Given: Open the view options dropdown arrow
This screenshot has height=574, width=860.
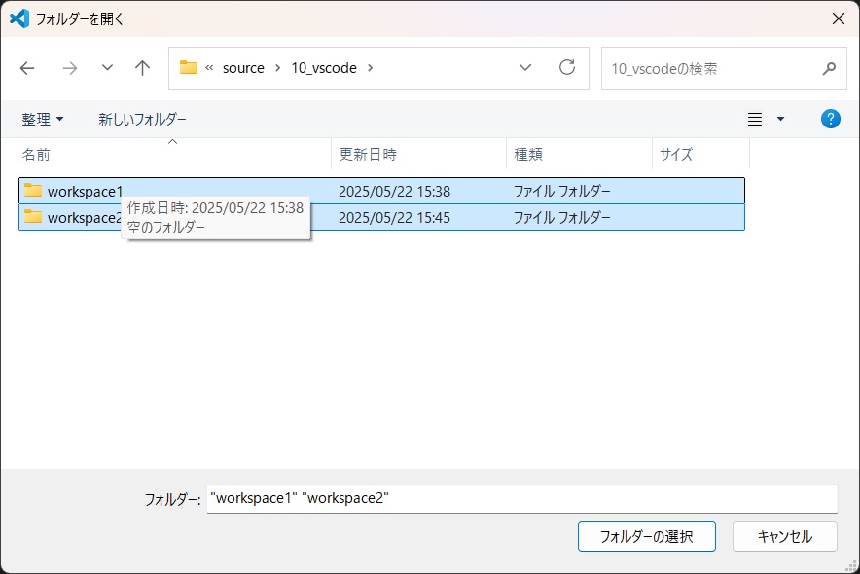Looking at the screenshot, I should (x=780, y=119).
